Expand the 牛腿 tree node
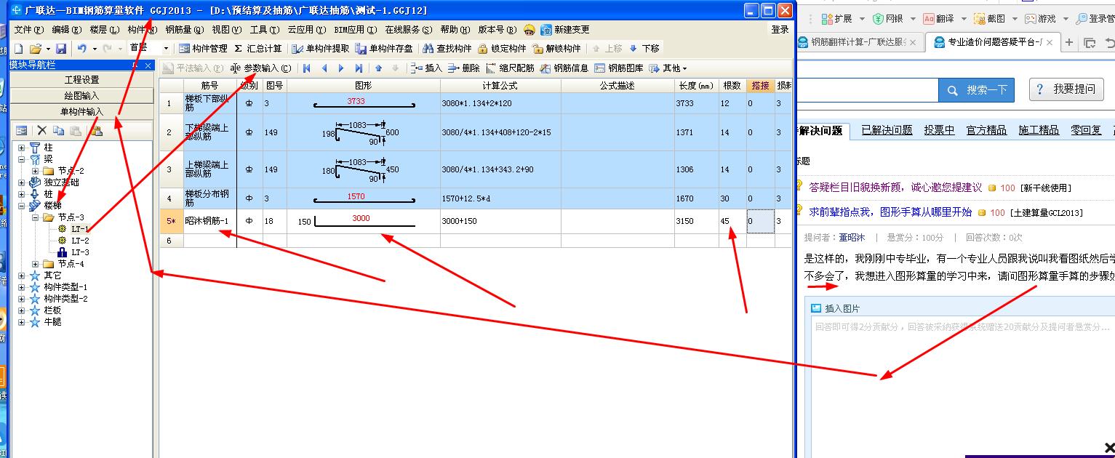Image resolution: width=1115 pixels, height=458 pixels. (22, 322)
